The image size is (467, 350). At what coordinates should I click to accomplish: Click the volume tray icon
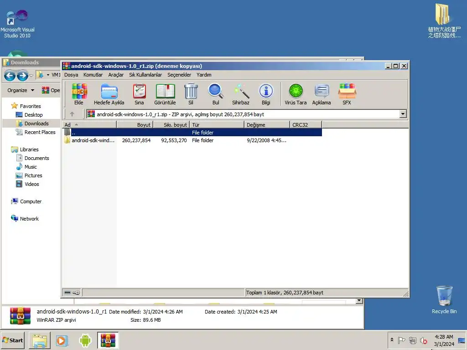pos(423,340)
